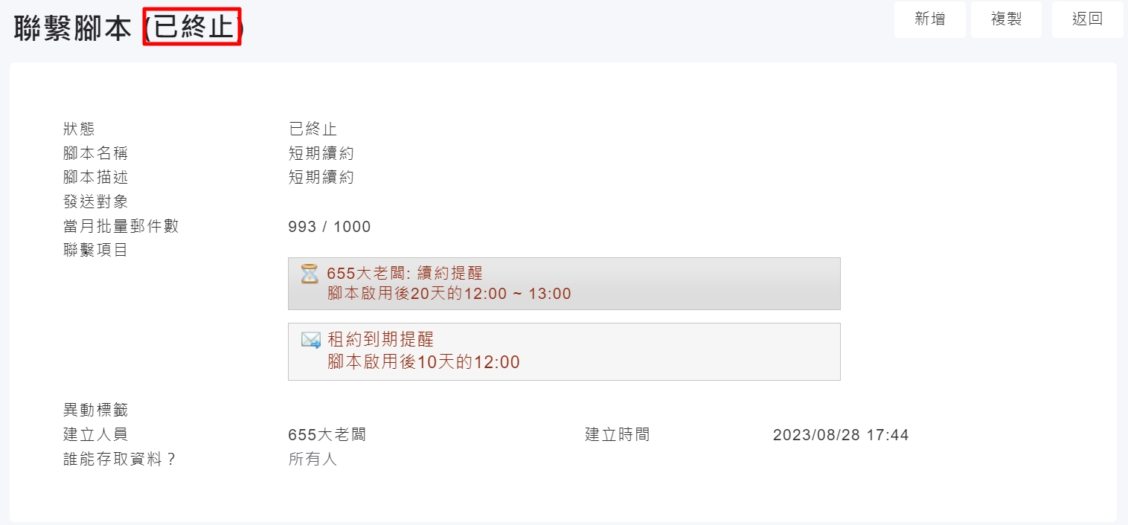Click the 已終止 value in the 狀態 row
This screenshot has width=1128, height=525.
click(x=313, y=129)
